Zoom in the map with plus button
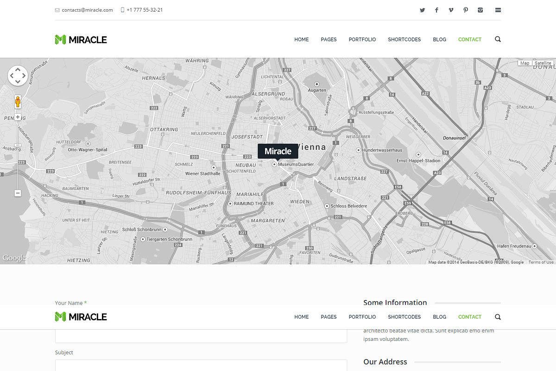Screen dimensions: 556x371 [18, 117]
